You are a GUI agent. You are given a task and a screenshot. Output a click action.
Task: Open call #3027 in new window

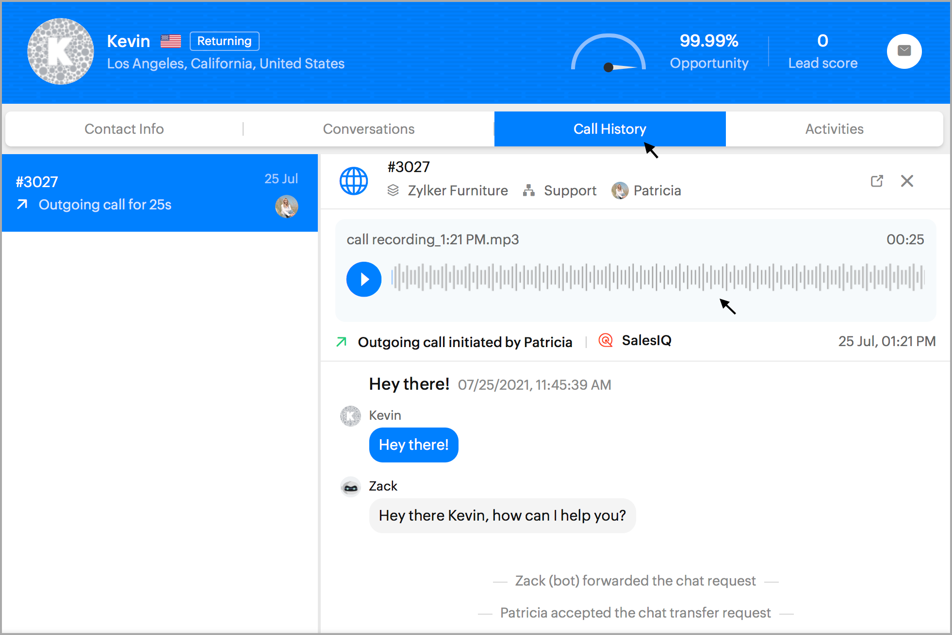point(876,181)
